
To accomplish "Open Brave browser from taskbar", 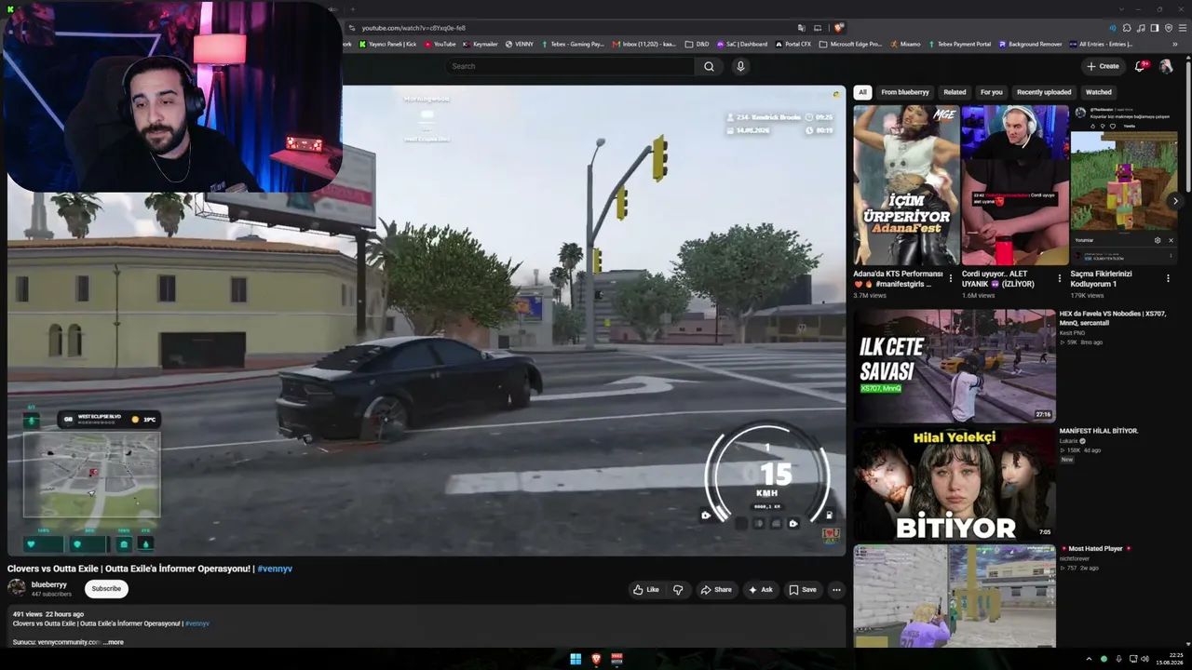I will (596, 659).
